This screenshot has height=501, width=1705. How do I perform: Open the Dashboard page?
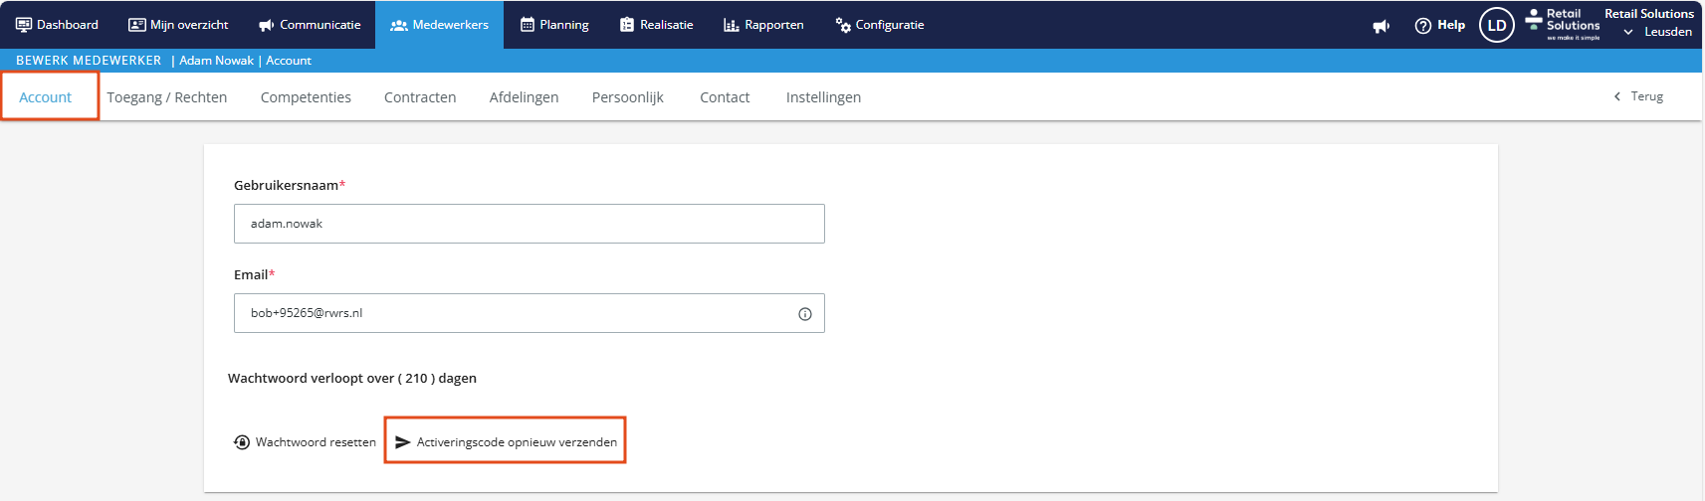click(x=57, y=25)
